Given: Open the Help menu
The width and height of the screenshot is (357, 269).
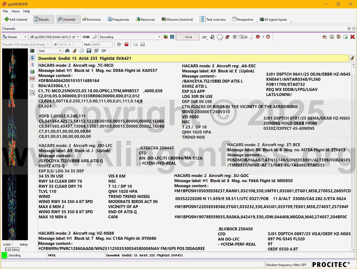Looking at the screenshot, I should 27,11.
